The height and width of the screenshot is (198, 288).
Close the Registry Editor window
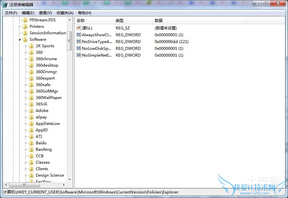[x=278, y=4]
